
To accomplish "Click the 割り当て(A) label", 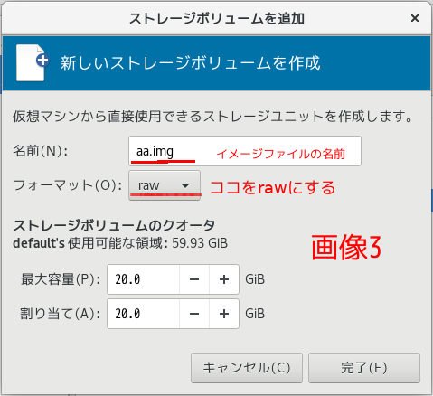I will click(x=61, y=314).
